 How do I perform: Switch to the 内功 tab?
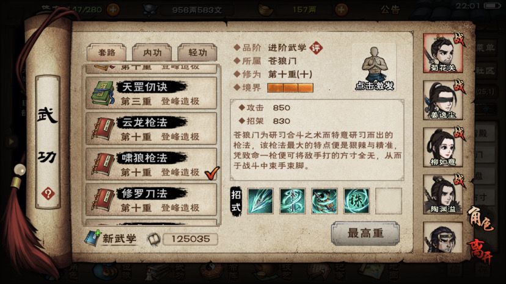152,52
